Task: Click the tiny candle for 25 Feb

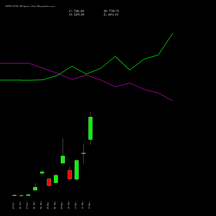Action: (x=14, y=195)
